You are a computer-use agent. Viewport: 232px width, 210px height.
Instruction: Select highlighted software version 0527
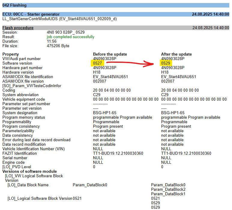tap(97, 63)
